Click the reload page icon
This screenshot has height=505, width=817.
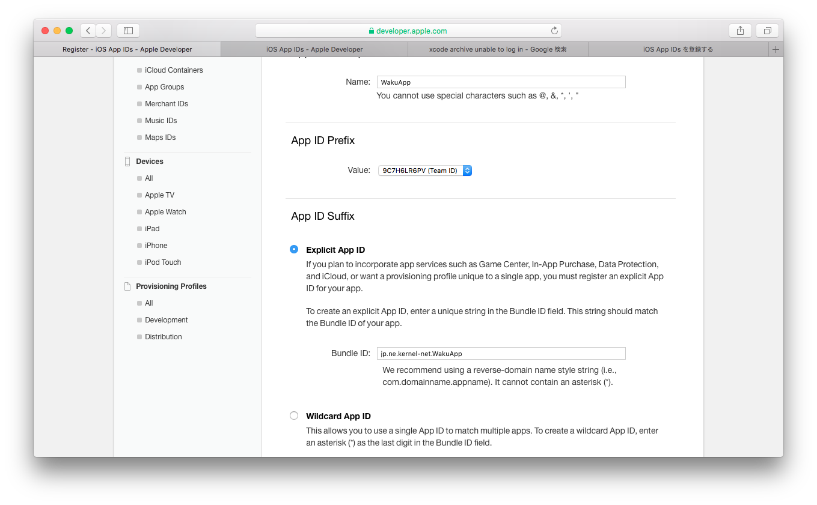tap(554, 31)
